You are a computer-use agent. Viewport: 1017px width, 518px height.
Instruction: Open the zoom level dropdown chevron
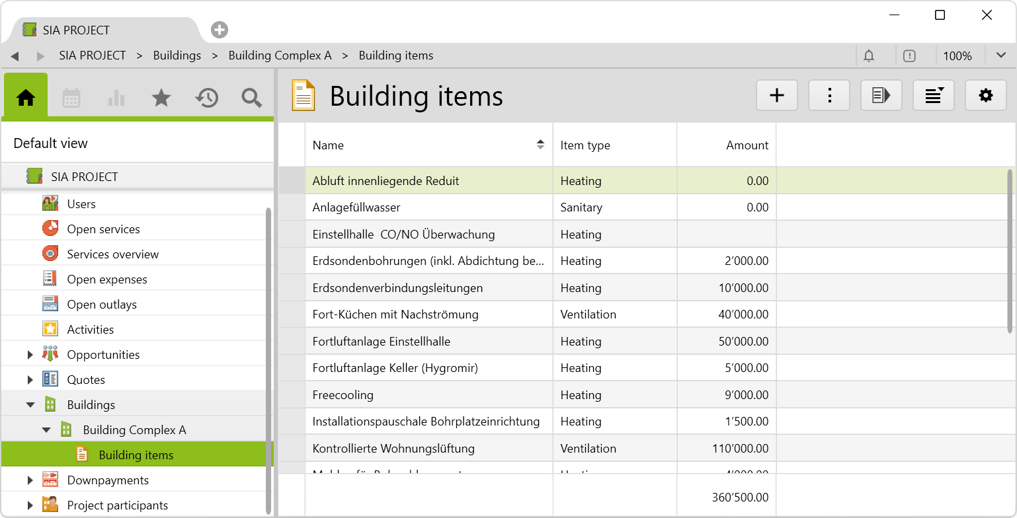click(x=1000, y=56)
